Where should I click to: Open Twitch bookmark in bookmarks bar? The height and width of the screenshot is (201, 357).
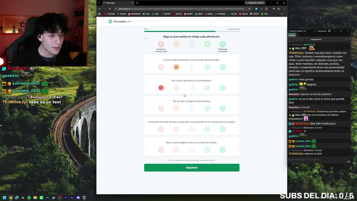tap(255, 14)
